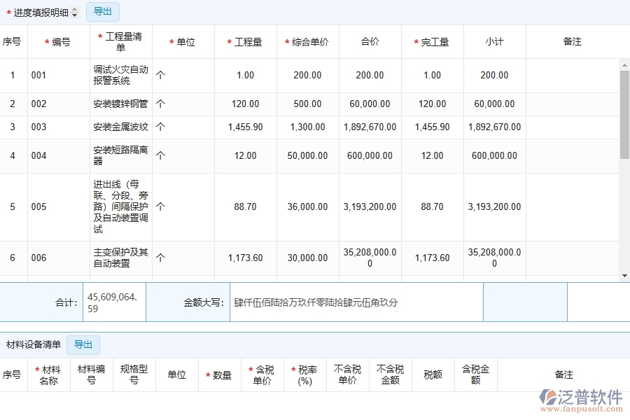Click the scrollbar down arrow in progress table
Viewport: 630px width, 420px height.
pos(624,276)
